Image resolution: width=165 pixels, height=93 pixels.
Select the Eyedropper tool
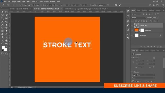click(x=2, y=22)
